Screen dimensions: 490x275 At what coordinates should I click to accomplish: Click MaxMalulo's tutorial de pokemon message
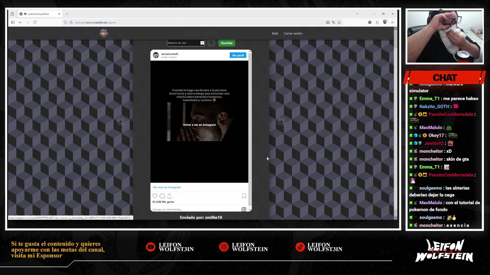[x=444, y=206]
